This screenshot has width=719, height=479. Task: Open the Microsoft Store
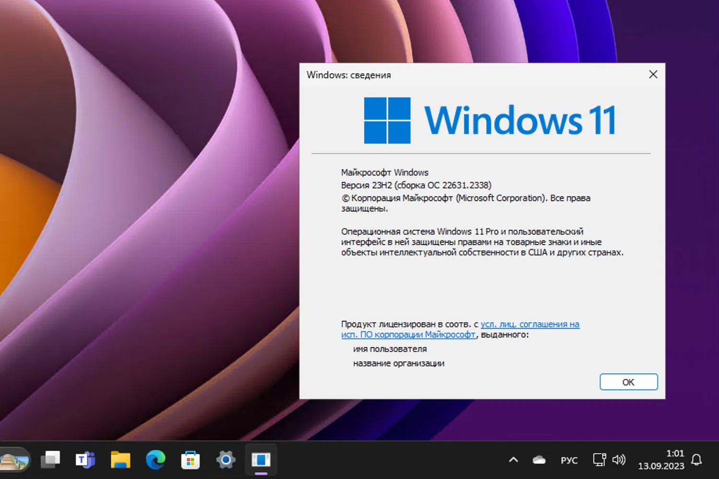coord(190,460)
